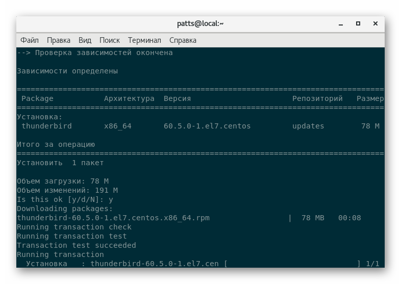The image size is (401, 284).
Task: Click the 'Размер' column header
Action: pyautogui.click(x=370, y=99)
